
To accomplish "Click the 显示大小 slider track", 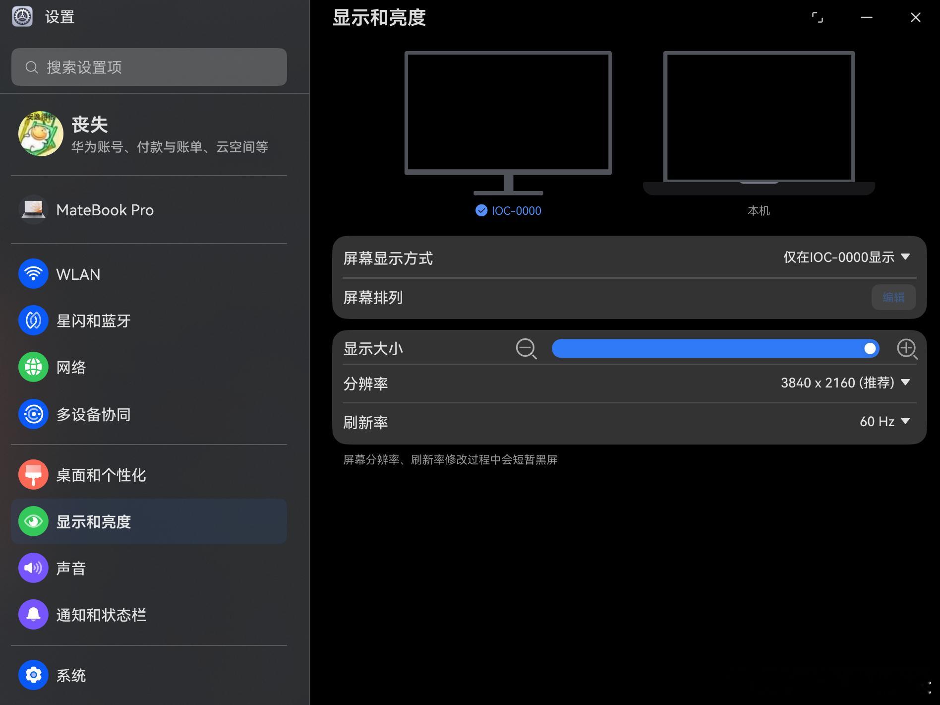I will [x=715, y=348].
